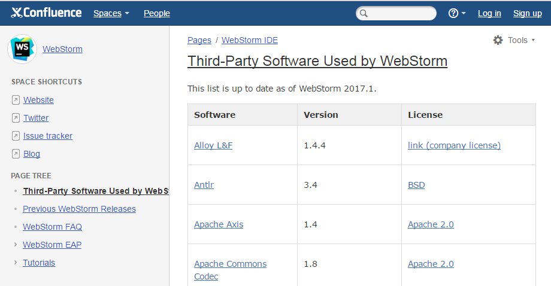Open the WebStorm space link
The image size is (551, 286).
pos(62,49)
